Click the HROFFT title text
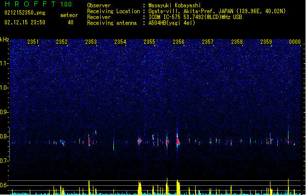Image resolution: width=306 pixels, height=195 pixels. [x=30, y=4]
